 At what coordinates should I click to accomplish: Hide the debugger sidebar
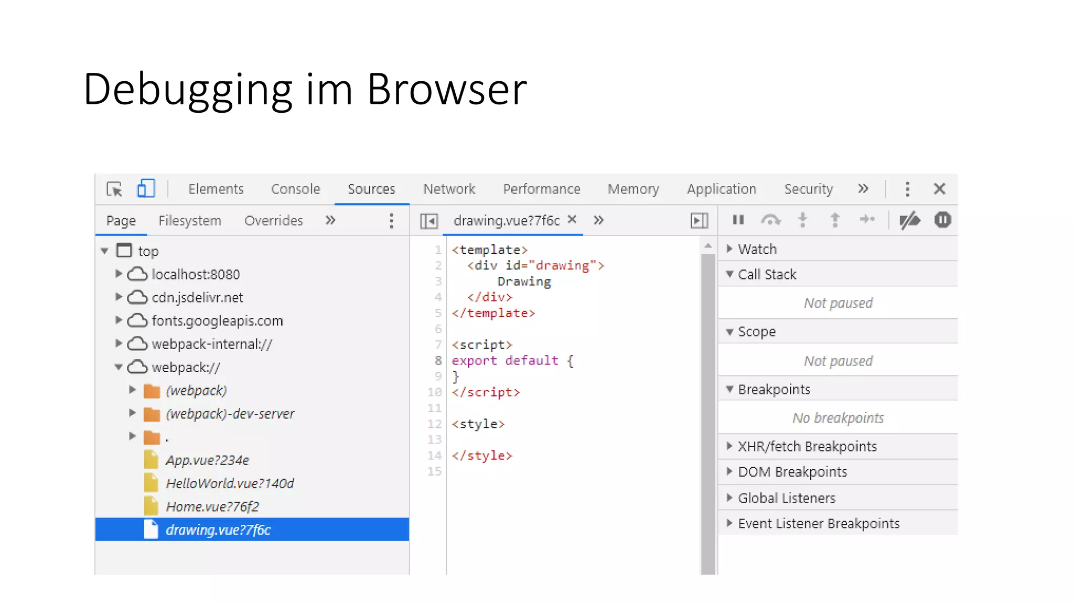coord(700,221)
